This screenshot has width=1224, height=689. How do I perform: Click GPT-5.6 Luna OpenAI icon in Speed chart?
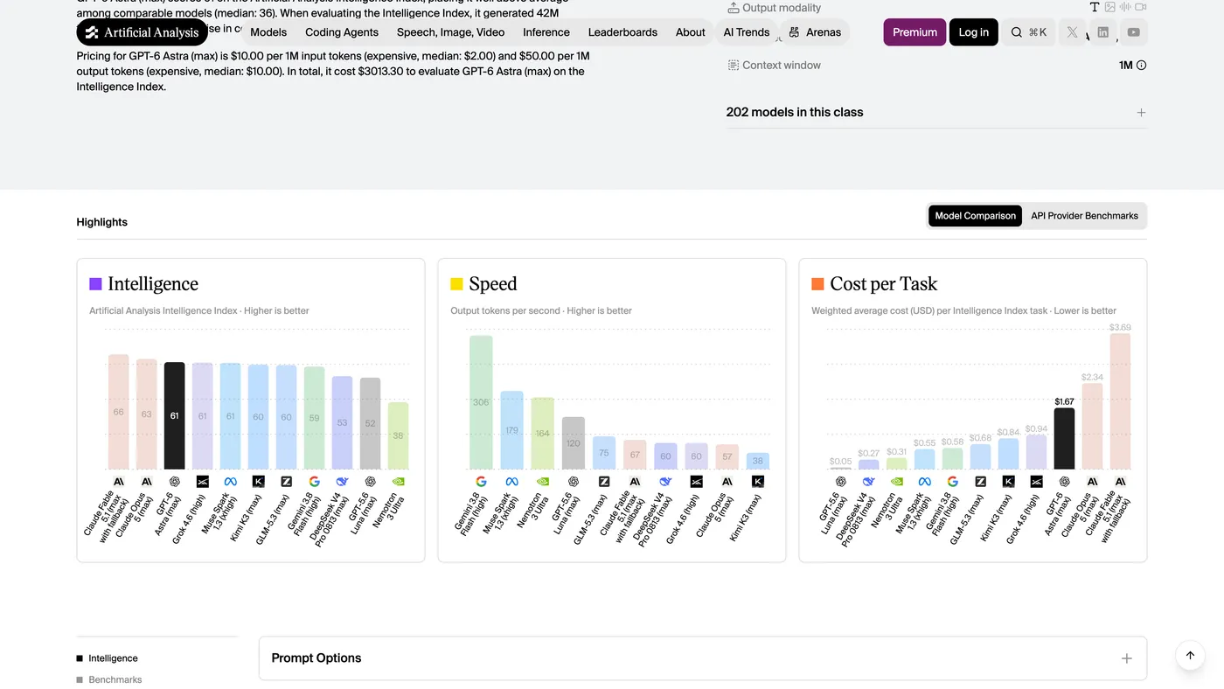[574, 482]
